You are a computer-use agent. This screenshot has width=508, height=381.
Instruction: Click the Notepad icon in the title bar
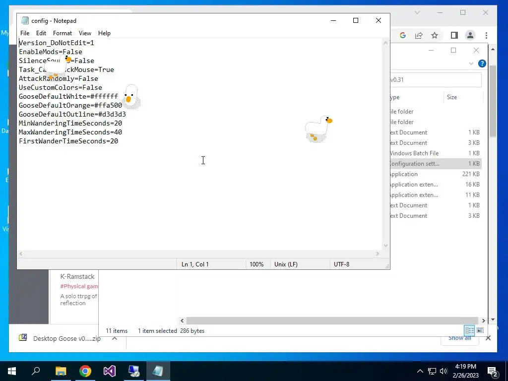[25, 20]
